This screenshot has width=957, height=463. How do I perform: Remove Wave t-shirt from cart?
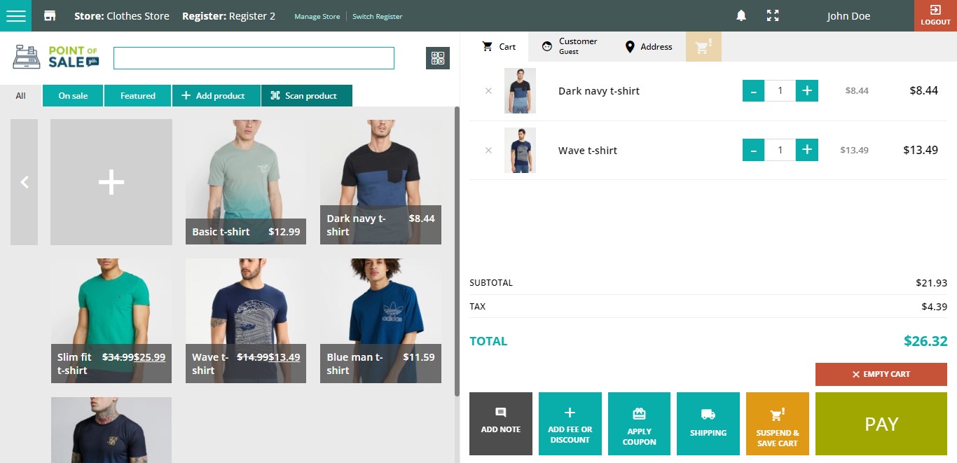click(488, 150)
